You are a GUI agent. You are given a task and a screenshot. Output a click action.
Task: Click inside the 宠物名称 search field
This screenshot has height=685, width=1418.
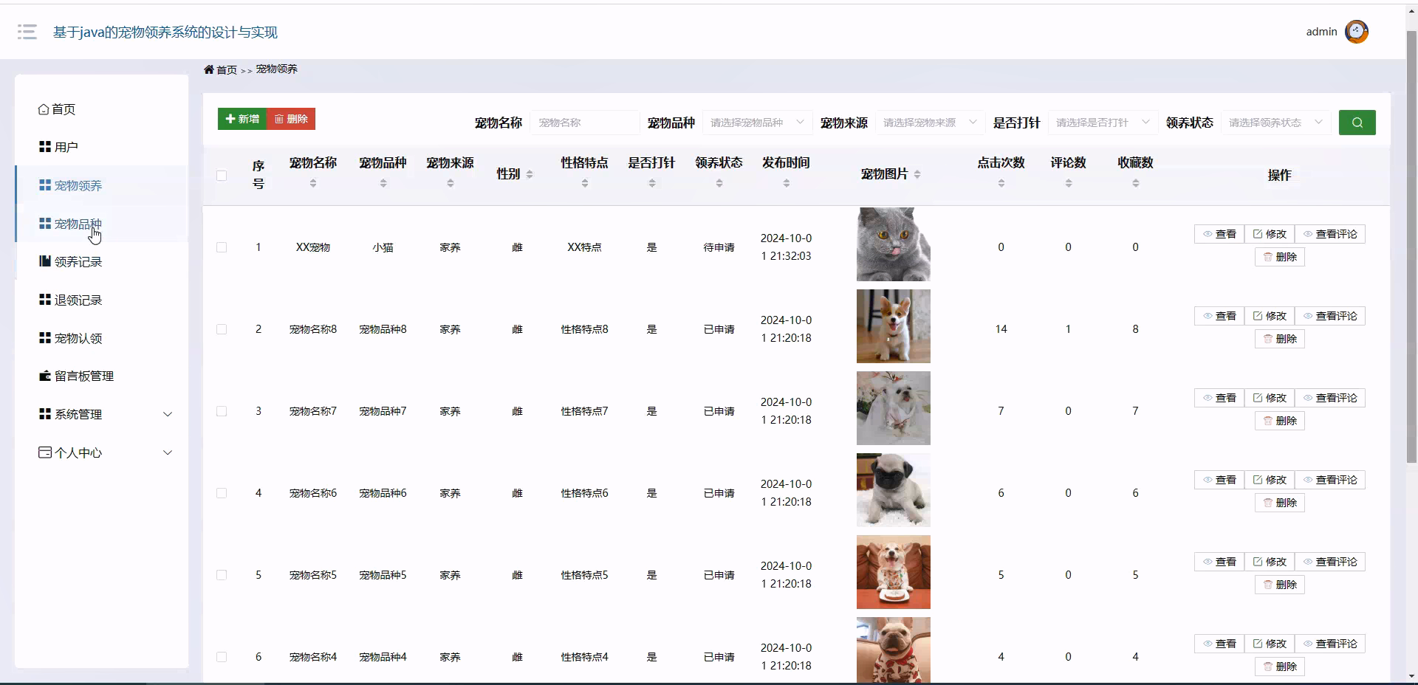click(584, 123)
